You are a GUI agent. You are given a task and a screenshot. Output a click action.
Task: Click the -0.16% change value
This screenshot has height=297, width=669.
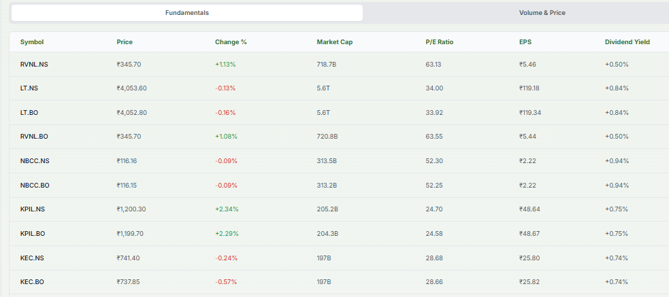coord(225,113)
